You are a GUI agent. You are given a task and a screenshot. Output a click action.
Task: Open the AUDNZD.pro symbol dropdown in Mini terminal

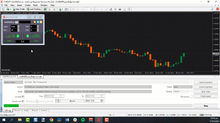tap(17, 22)
